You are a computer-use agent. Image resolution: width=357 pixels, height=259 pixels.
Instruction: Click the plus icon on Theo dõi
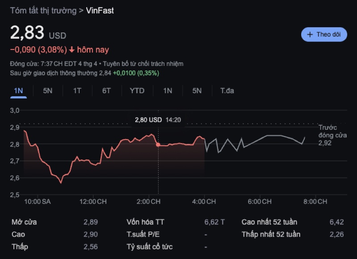tap(310, 34)
